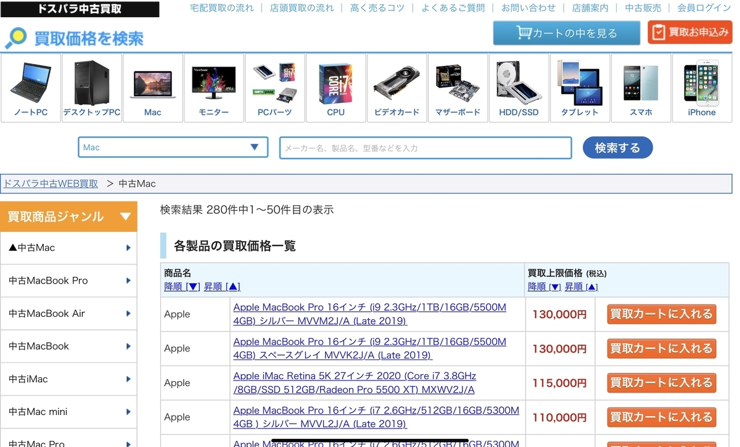Expand the 中古Mac mini sidebar entry
The image size is (740, 447).
coord(68,411)
